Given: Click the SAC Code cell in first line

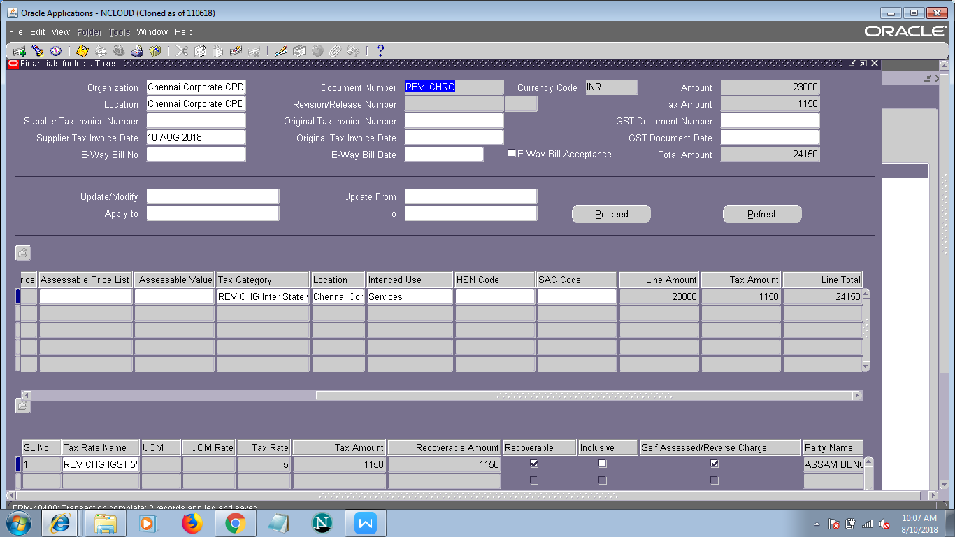Looking at the screenshot, I should click(x=577, y=296).
